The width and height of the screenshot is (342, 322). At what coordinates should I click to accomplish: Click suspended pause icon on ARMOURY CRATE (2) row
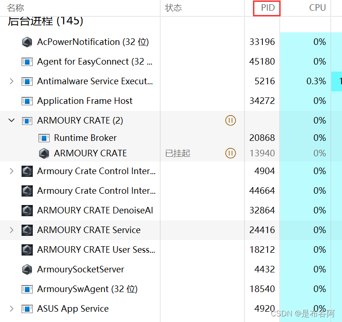click(230, 120)
